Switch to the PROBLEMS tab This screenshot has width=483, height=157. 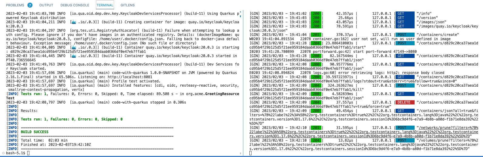15,5
